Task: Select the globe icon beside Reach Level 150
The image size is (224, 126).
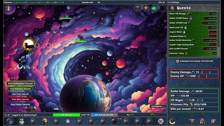Action: point(185,27)
